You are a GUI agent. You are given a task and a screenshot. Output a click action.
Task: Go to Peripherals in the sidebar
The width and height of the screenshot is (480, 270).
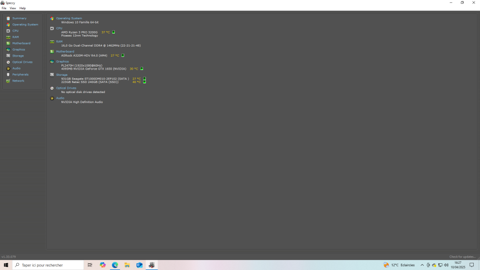click(20, 74)
